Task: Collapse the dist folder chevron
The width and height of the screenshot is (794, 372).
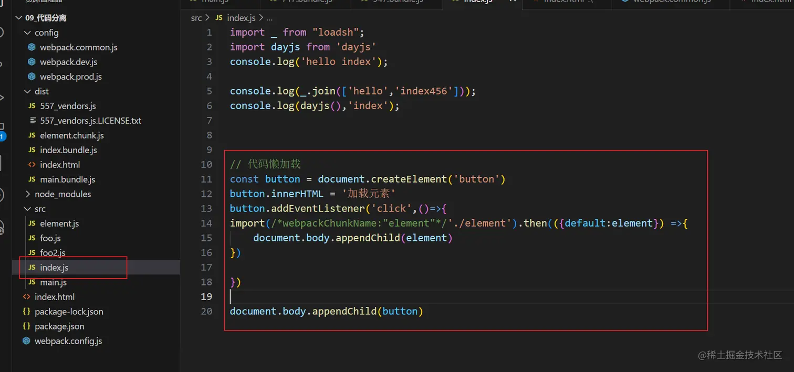Action: (x=28, y=91)
